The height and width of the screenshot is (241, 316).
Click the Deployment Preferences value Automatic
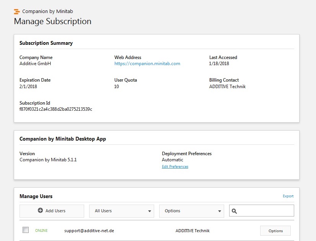(x=173, y=160)
